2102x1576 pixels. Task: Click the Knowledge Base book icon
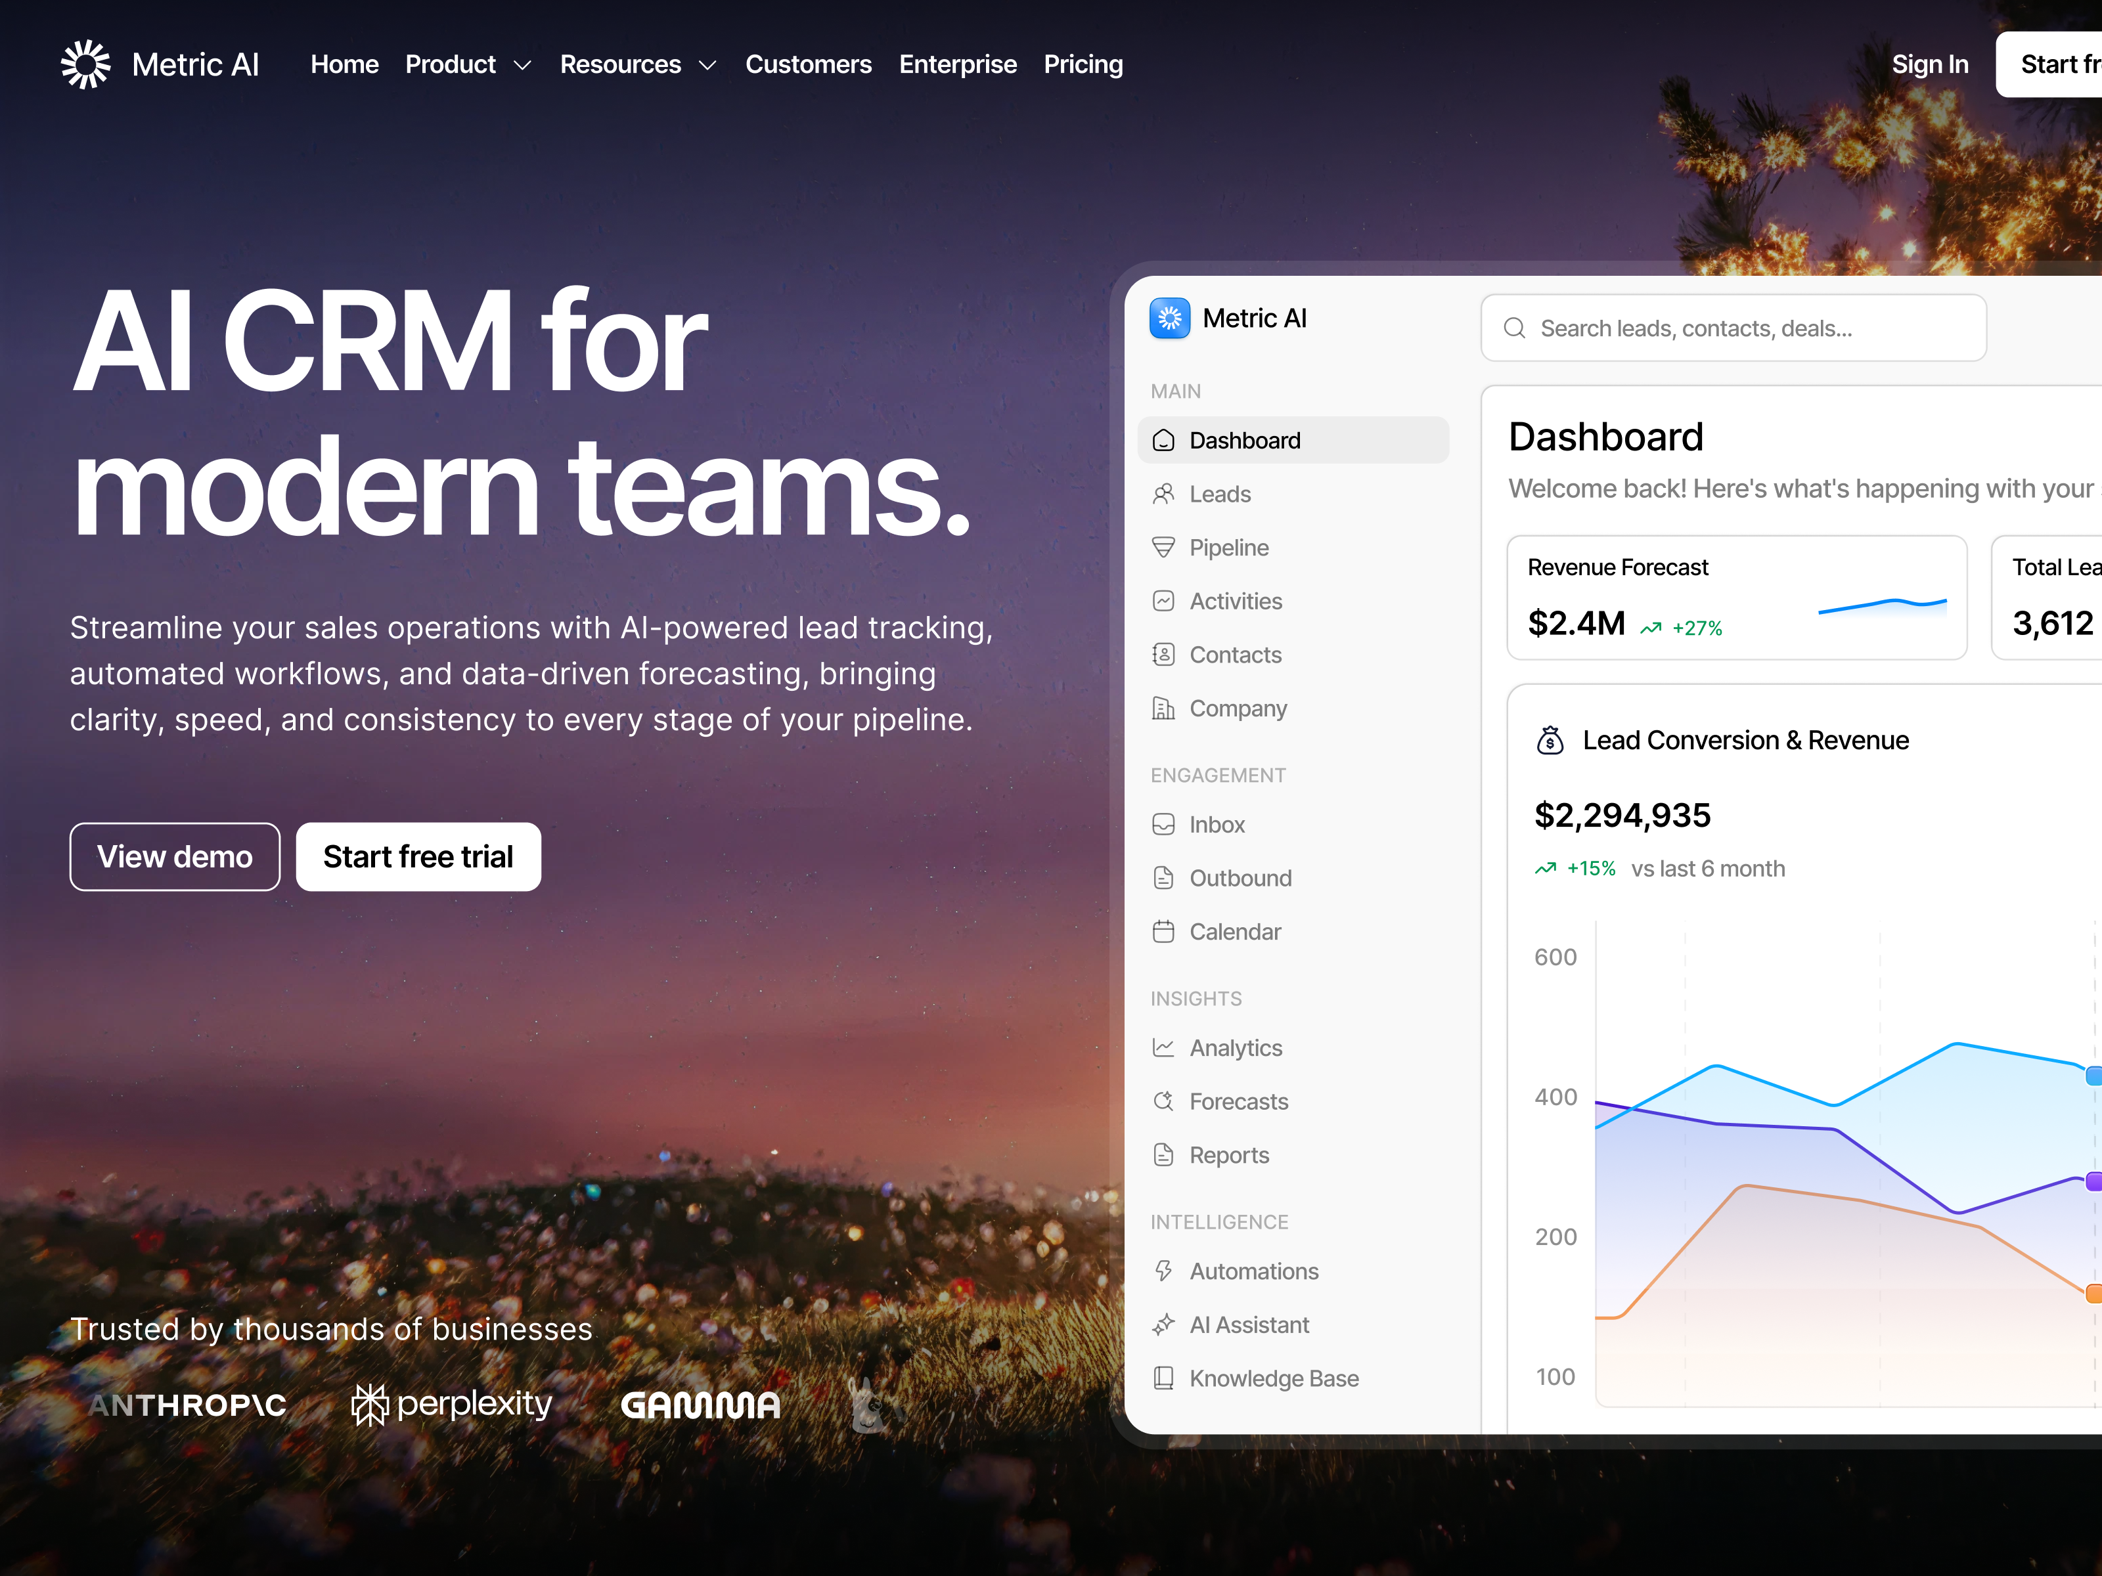[x=1164, y=1378]
